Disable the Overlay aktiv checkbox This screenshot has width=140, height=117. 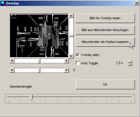click(x=78, y=55)
